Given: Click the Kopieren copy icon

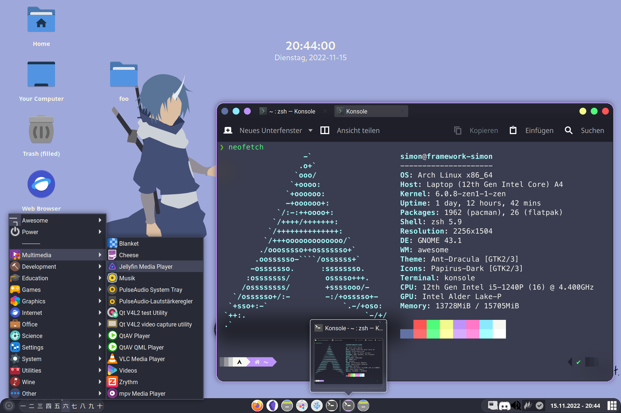Looking at the screenshot, I should coord(457,131).
